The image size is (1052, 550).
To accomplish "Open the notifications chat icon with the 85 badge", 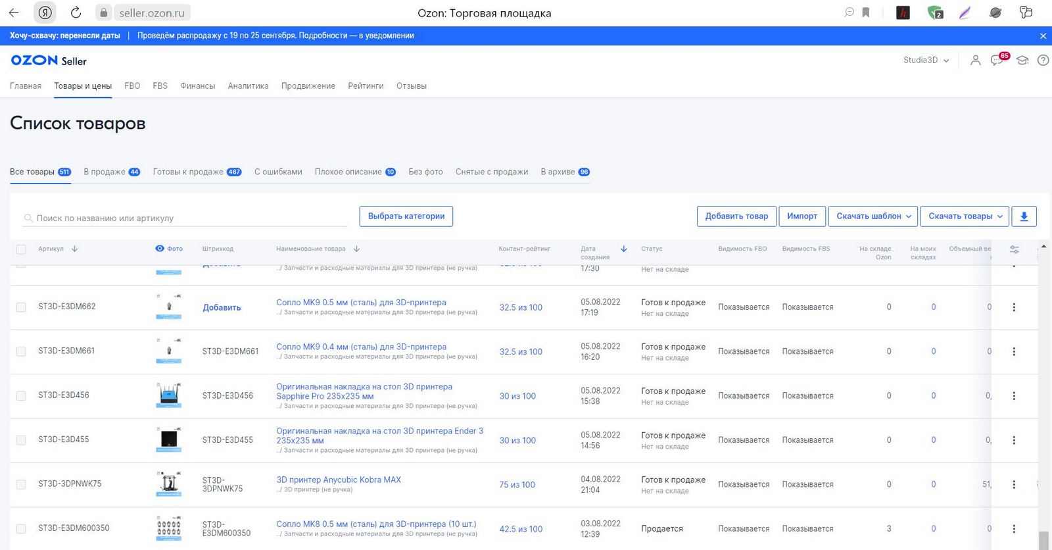I will (997, 61).
